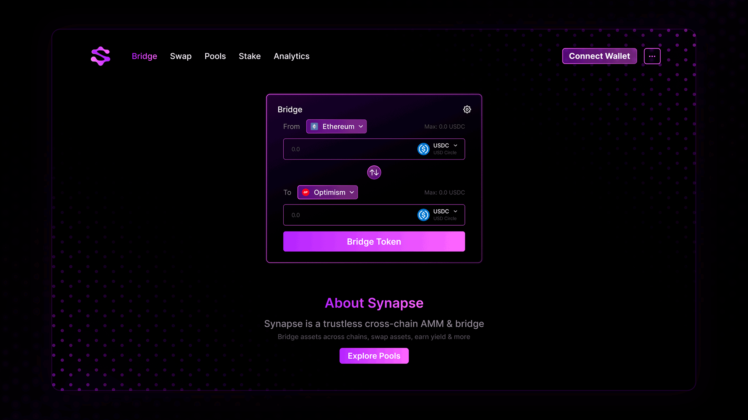The image size is (748, 420).
Task: Click the swap direction arrows icon
Action: [374, 172]
